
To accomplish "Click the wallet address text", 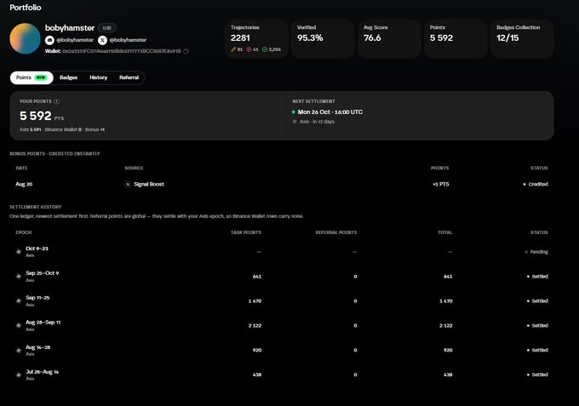I will 122,51.
